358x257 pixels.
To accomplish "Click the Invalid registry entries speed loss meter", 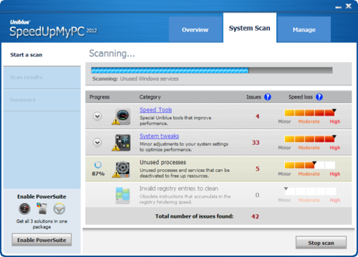I will pyautogui.click(x=310, y=191).
